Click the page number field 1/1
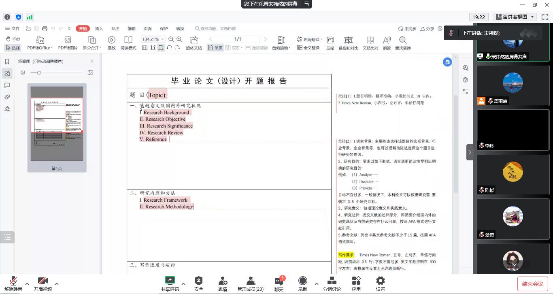 pyautogui.click(x=238, y=39)
